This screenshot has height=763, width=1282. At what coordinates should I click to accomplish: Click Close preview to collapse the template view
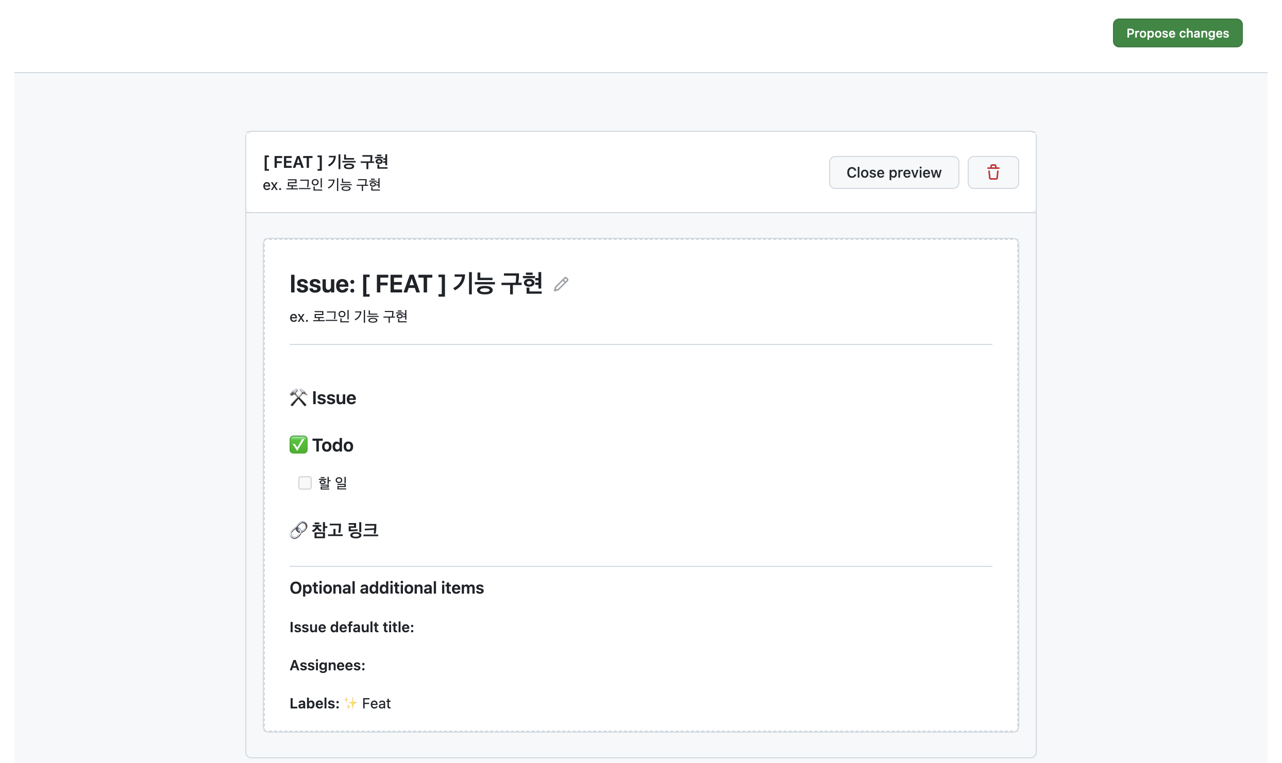[x=894, y=172]
